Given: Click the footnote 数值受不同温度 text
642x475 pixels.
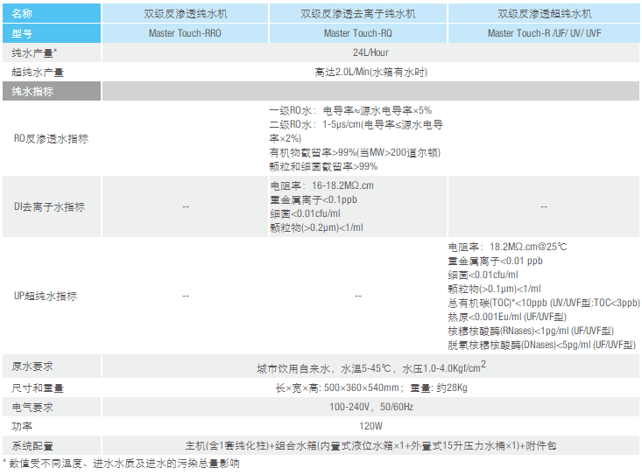Looking at the screenshot, I should point(121,464).
